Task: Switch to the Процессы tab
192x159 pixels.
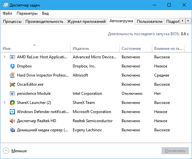Action: (x=12, y=22)
